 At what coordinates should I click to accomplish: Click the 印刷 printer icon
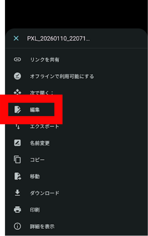pyautogui.click(x=18, y=209)
